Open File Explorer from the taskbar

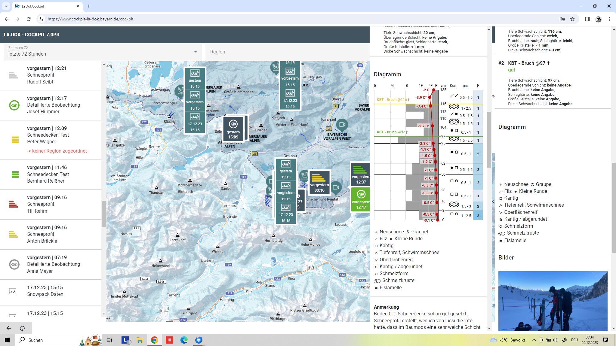pyautogui.click(x=140, y=340)
